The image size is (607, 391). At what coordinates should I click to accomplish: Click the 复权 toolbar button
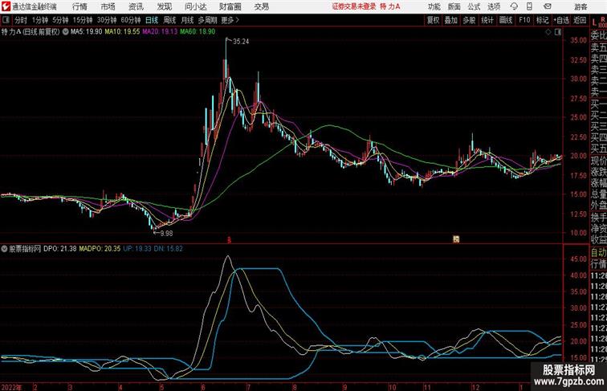(x=434, y=20)
